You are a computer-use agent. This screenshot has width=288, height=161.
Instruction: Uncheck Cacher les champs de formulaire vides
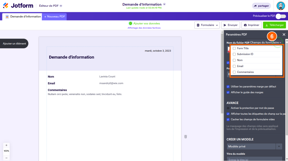coord(228,119)
